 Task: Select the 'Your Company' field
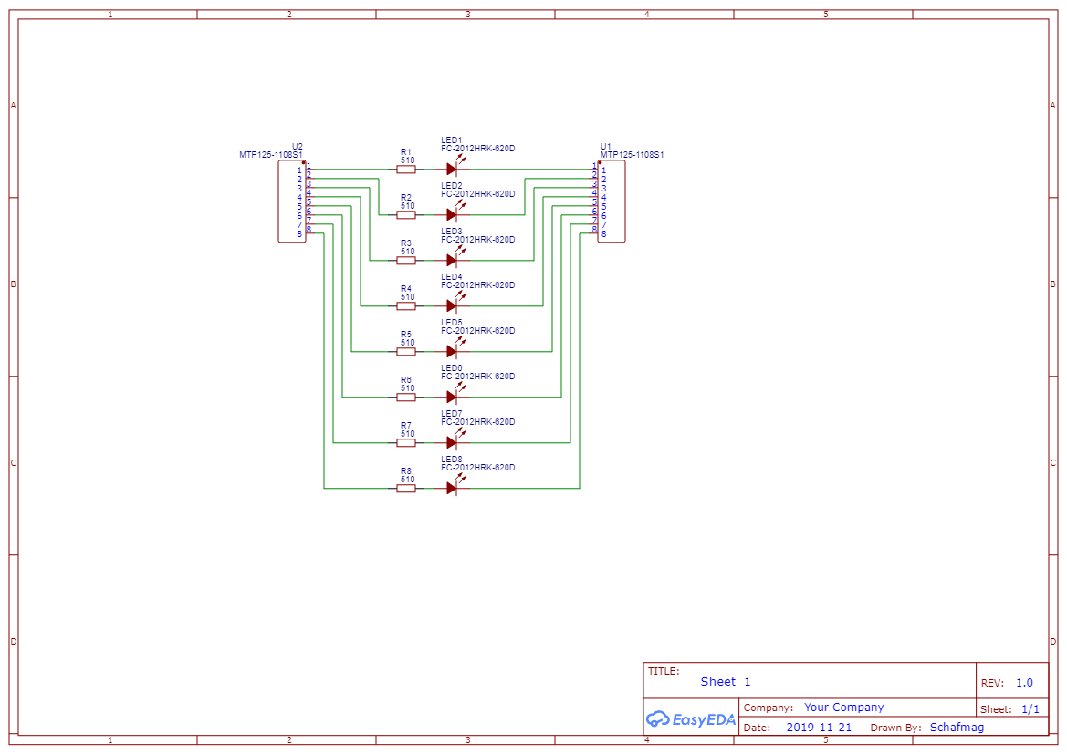(x=843, y=708)
